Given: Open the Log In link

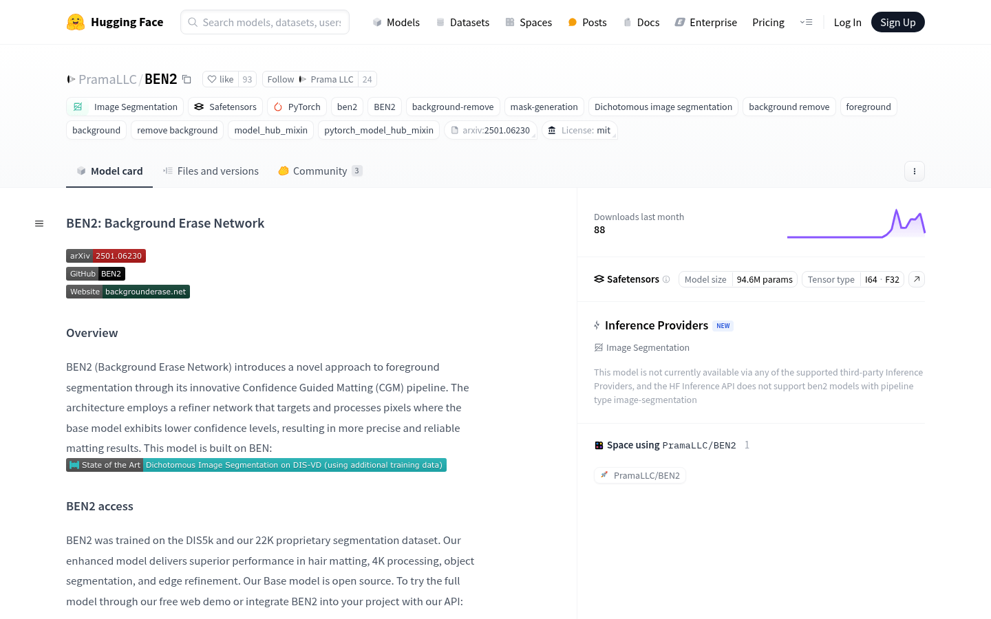Looking at the screenshot, I should click(x=847, y=22).
